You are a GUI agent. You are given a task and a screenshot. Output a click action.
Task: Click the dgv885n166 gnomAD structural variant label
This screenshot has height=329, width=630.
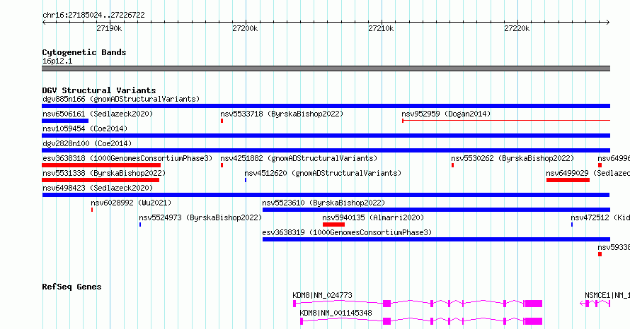(x=121, y=99)
